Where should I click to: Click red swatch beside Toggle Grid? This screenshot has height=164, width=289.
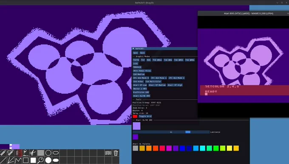135,117
